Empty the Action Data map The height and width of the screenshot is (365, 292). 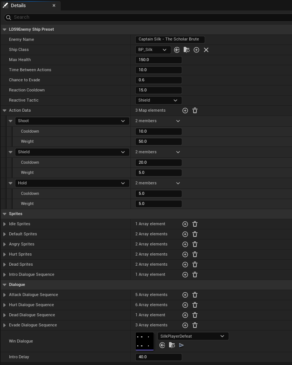pos(195,111)
